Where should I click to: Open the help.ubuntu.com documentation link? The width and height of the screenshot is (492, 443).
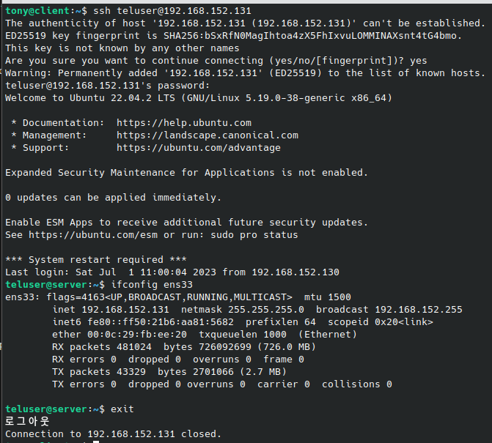(x=183, y=122)
